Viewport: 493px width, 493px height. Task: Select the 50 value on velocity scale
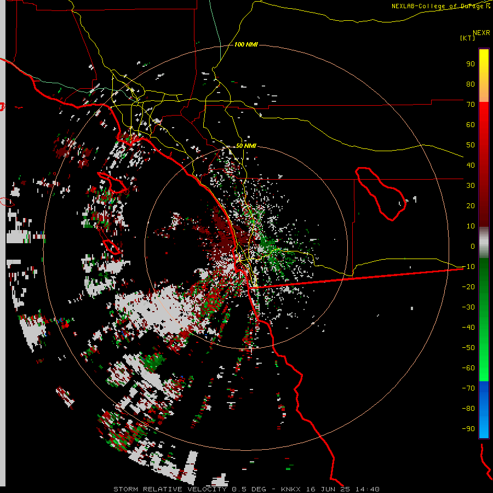point(471,145)
